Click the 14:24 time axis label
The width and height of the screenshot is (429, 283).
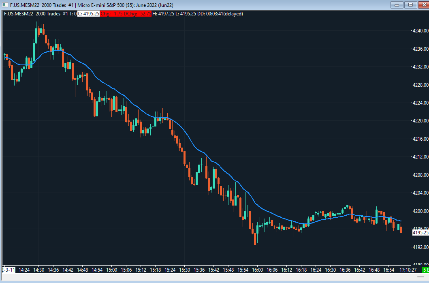click(24, 270)
